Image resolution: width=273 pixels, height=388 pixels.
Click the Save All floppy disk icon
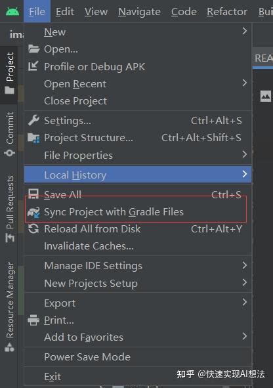(x=33, y=194)
